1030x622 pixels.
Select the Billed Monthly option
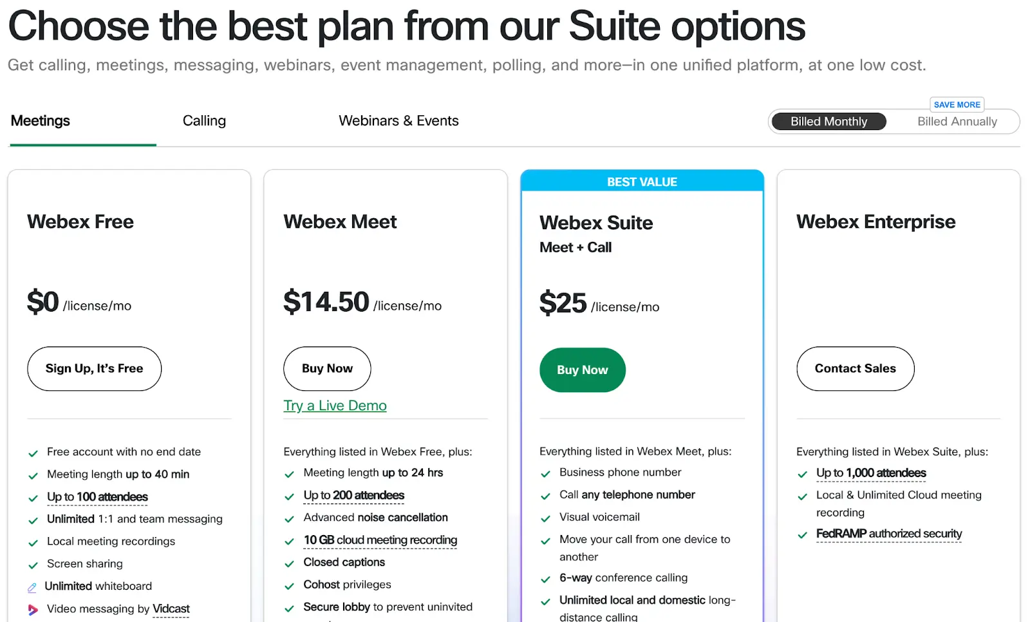(829, 122)
